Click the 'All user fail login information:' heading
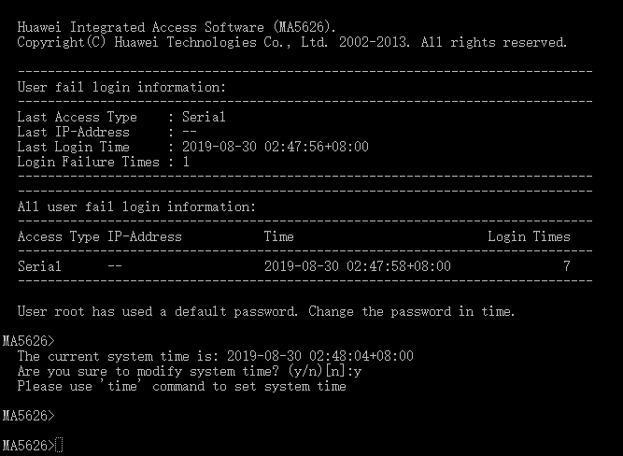 [x=136, y=207]
